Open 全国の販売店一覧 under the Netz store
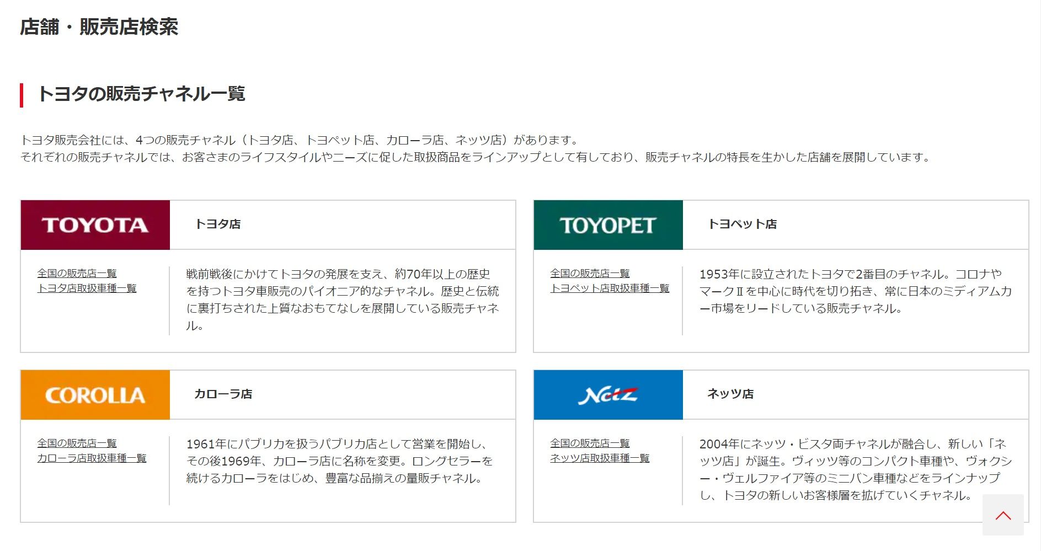 click(590, 443)
